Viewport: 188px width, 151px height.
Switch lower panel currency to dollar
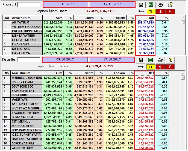[160, 67]
